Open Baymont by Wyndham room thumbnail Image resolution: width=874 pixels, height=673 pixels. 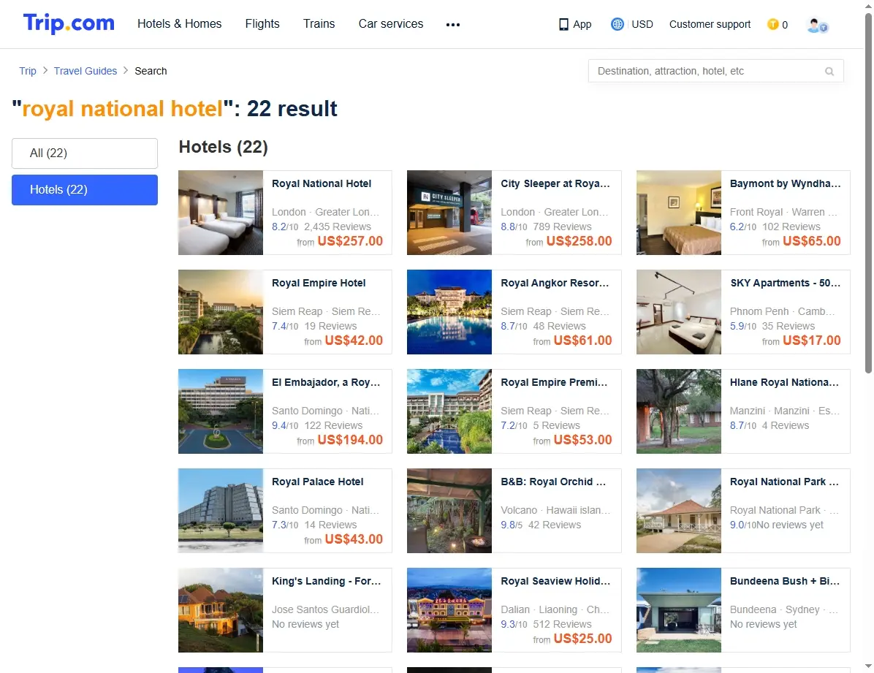[679, 213]
